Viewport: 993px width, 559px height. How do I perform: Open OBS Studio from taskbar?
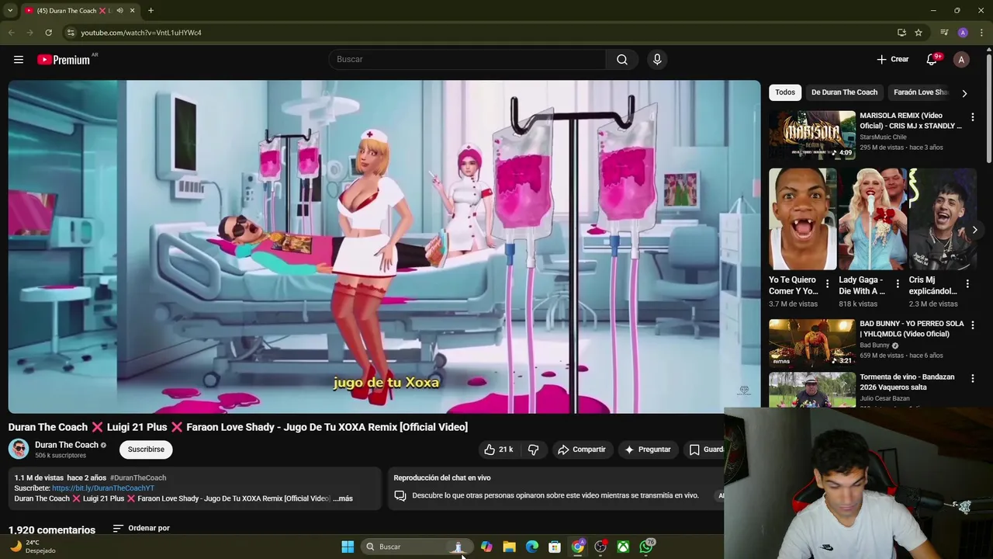(x=600, y=547)
